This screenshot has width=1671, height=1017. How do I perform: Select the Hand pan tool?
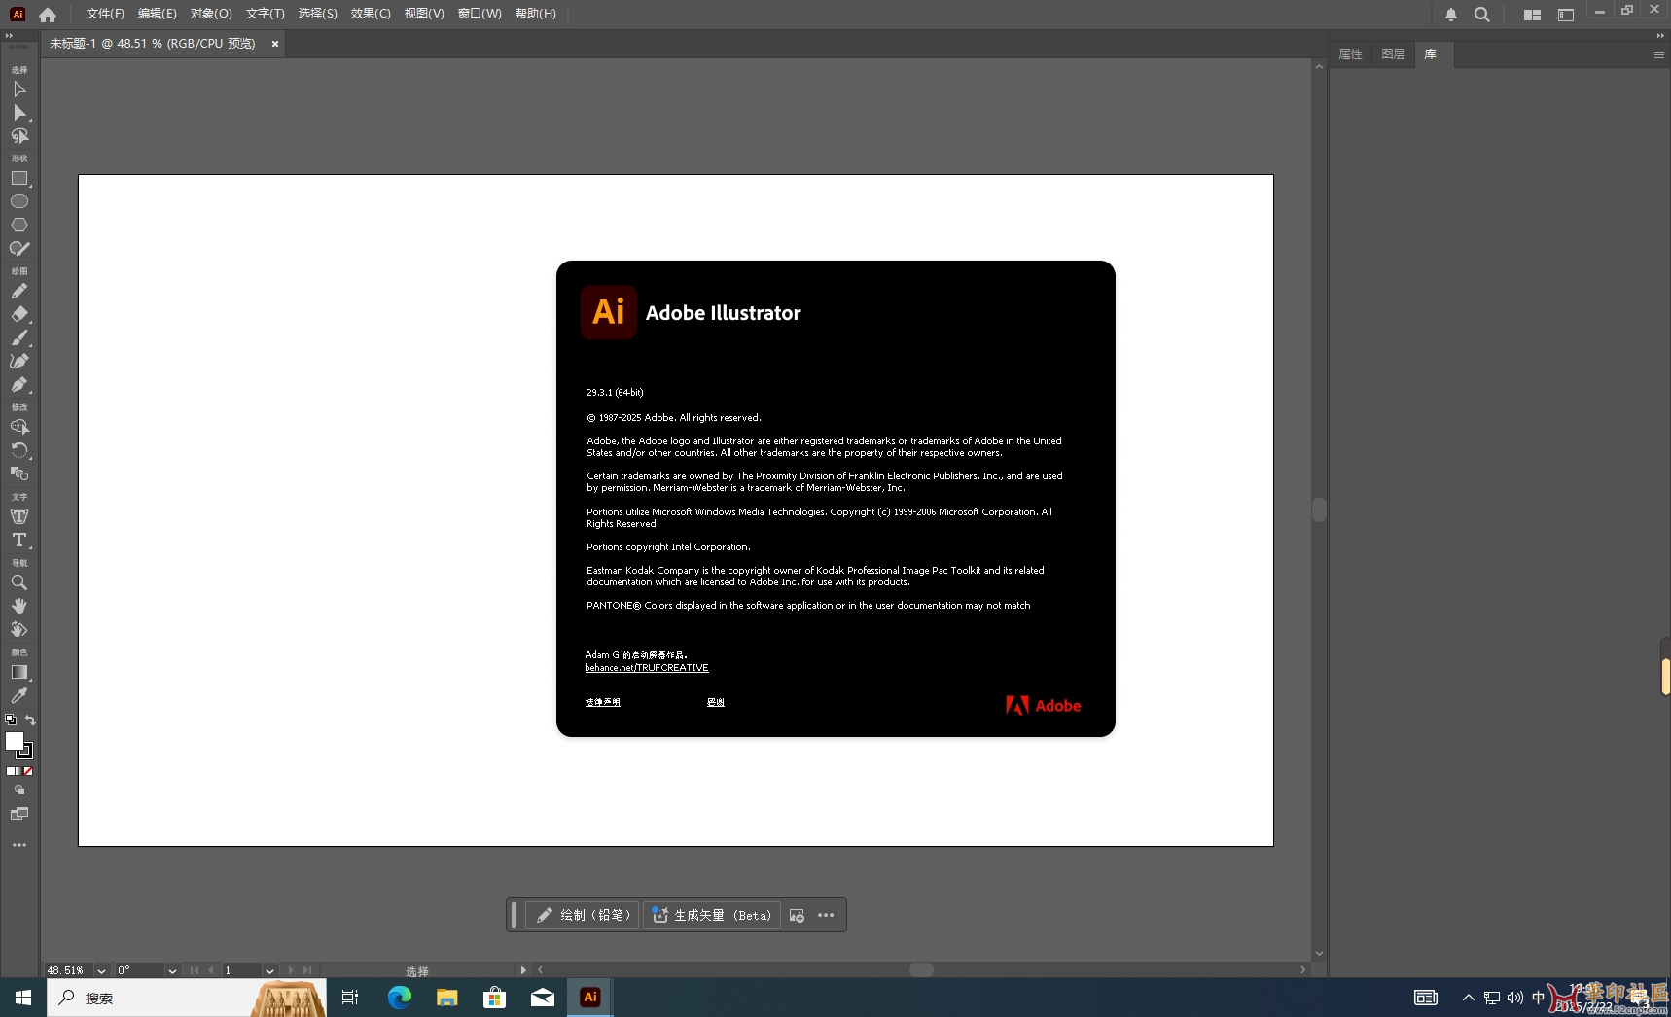[x=19, y=606]
